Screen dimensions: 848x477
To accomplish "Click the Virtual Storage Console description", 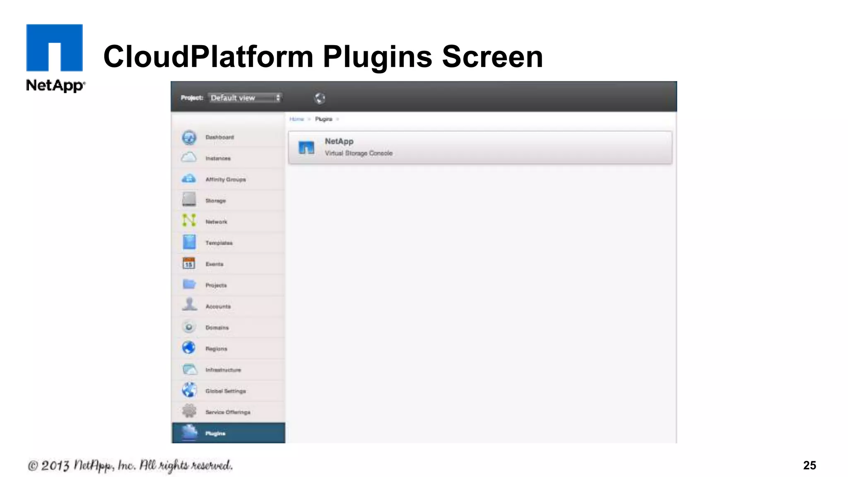I will (x=359, y=153).
